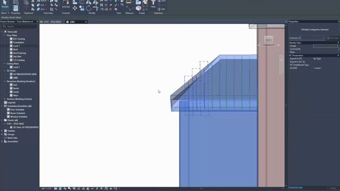Image resolution: width=340 pixels, height=191 pixels.
Task: Collapse the Floor Plans node
Action: click(5, 36)
